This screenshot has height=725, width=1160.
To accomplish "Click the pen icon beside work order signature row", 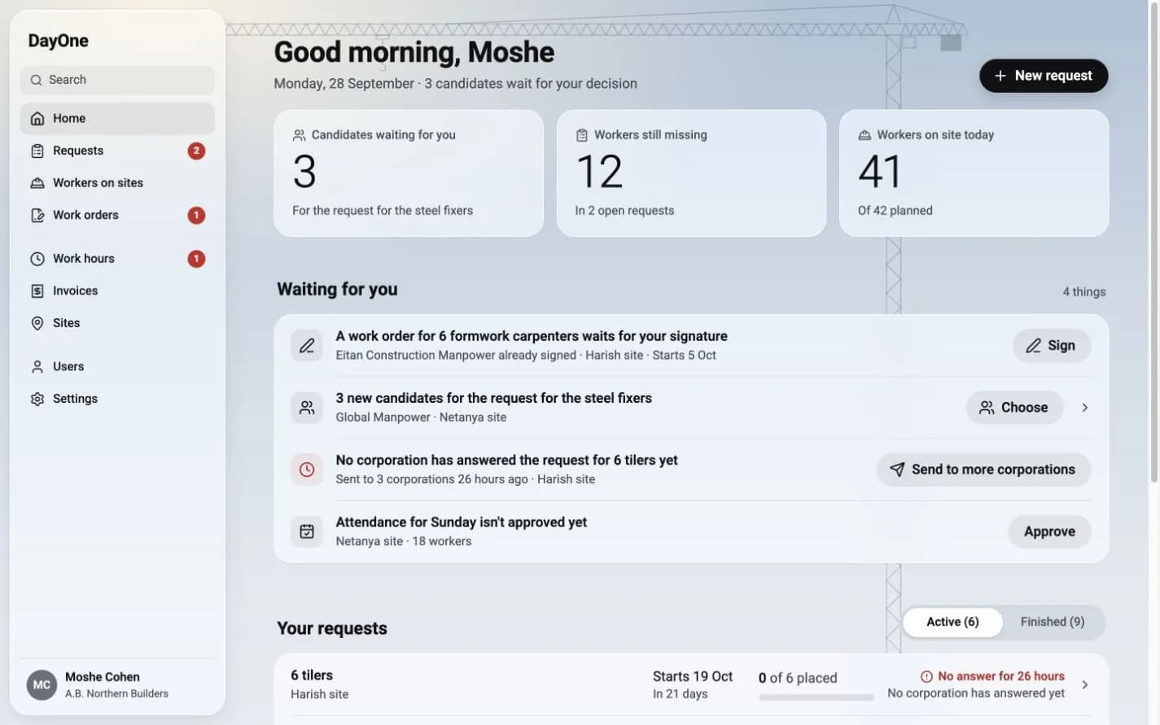I will pyautogui.click(x=307, y=346).
